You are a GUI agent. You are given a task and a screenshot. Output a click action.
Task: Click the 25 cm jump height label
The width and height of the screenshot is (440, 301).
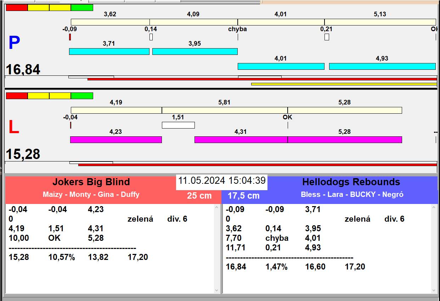tap(199, 195)
